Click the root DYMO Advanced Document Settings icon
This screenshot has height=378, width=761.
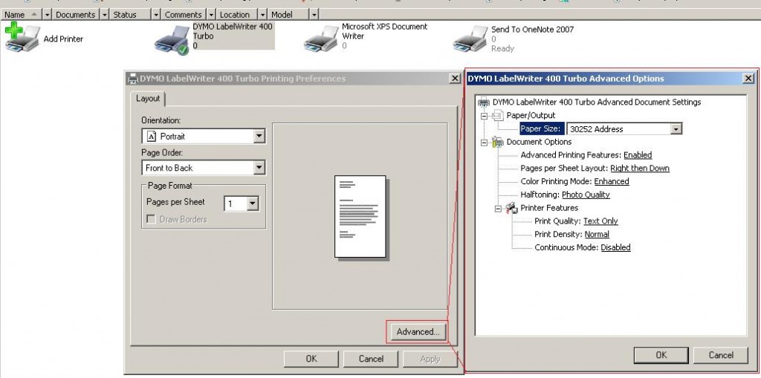(484, 102)
